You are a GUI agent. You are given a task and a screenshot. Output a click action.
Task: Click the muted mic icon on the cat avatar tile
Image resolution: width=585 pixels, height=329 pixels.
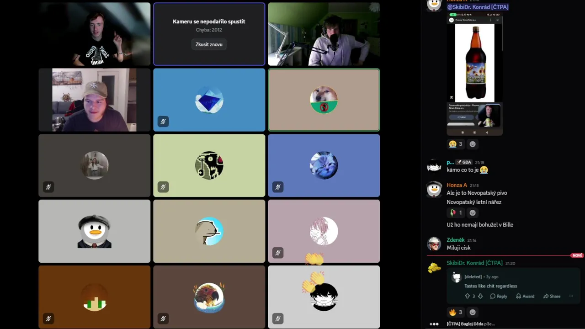[x=278, y=187]
